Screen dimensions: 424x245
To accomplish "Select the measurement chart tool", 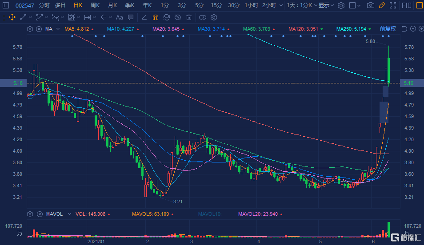I will coord(72,18).
